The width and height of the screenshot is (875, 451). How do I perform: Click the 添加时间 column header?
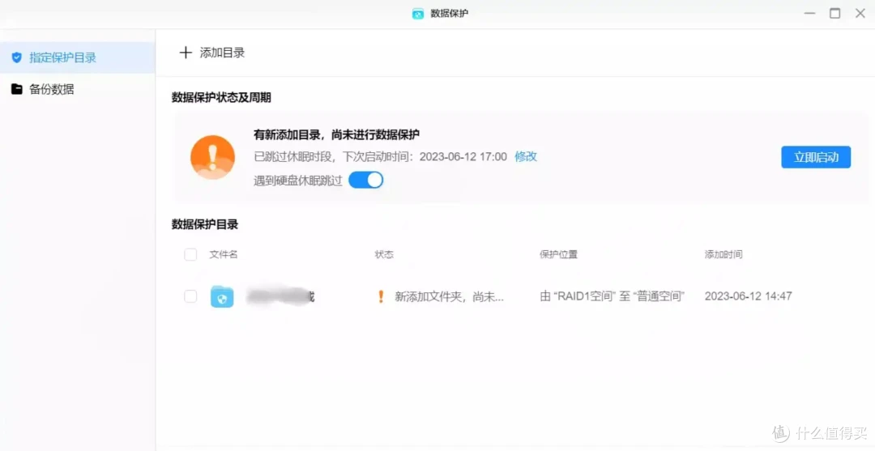723,255
